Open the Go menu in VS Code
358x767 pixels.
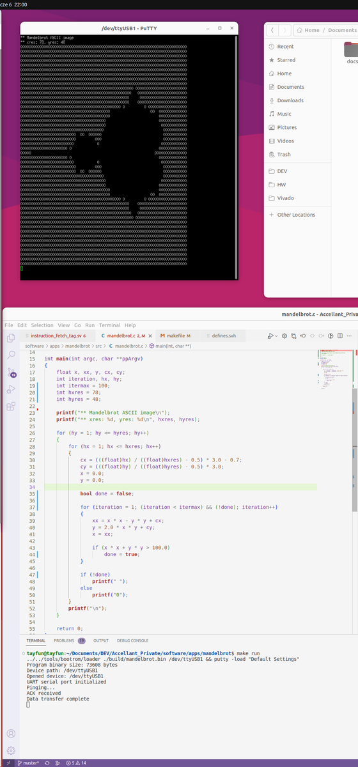pyautogui.click(x=77, y=325)
